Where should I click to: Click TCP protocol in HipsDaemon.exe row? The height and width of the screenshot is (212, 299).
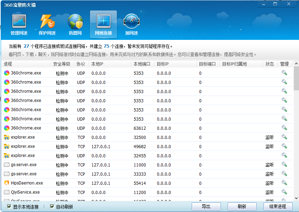pos(81,183)
